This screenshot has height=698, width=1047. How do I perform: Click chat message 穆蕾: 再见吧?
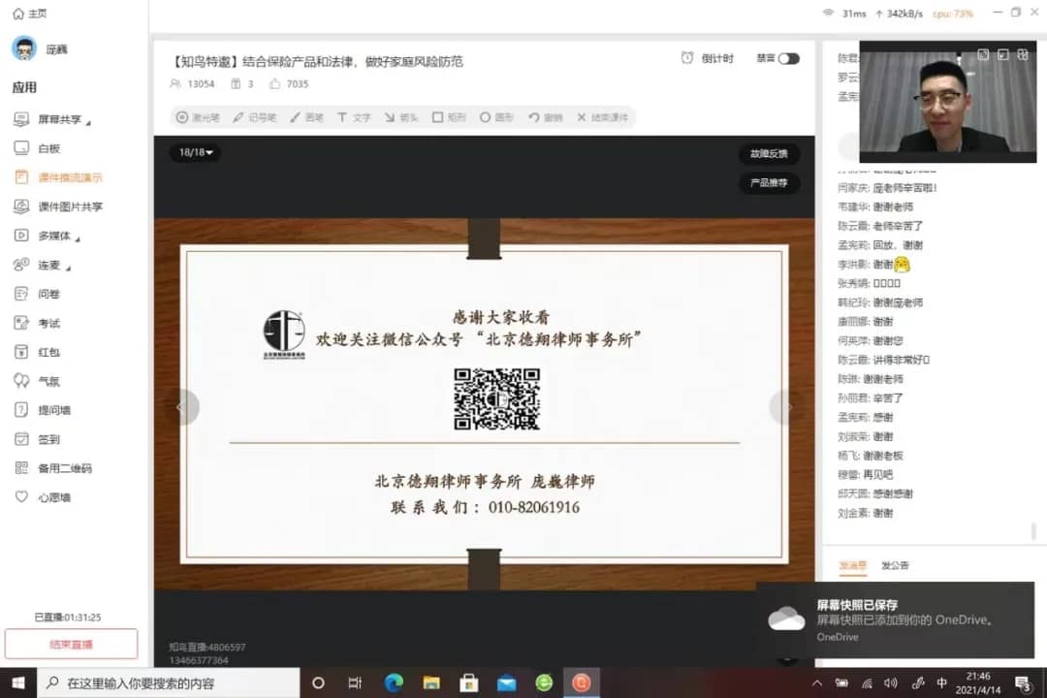click(x=866, y=475)
